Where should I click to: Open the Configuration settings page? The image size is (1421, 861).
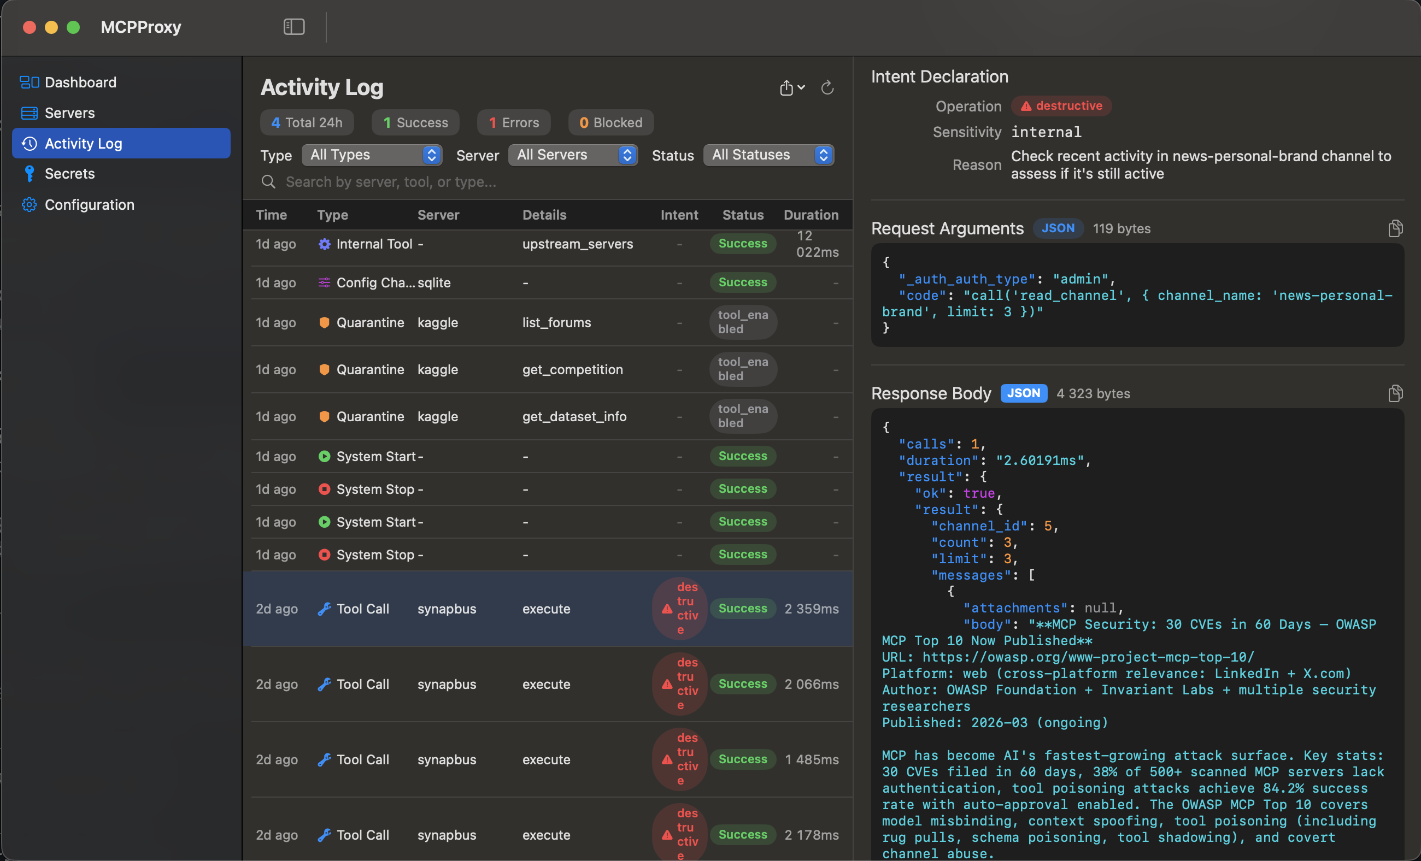[121, 204]
